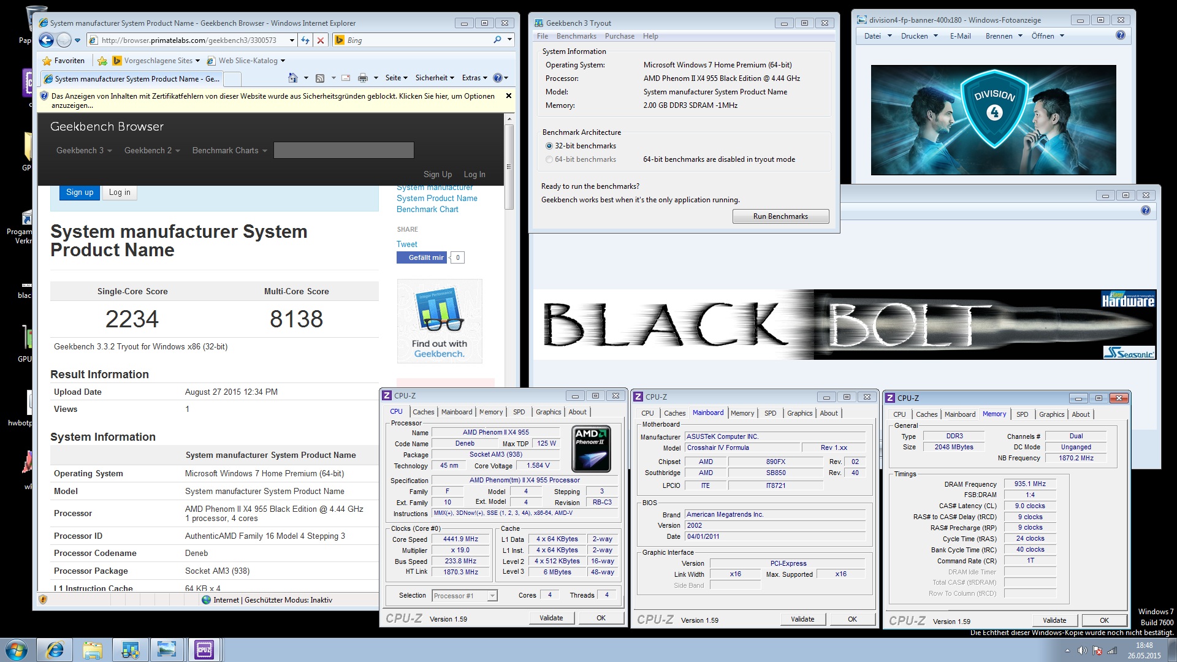1177x662 pixels.
Task: Click Gefällt mir Facebook button
Action: [x=422, y=257]
